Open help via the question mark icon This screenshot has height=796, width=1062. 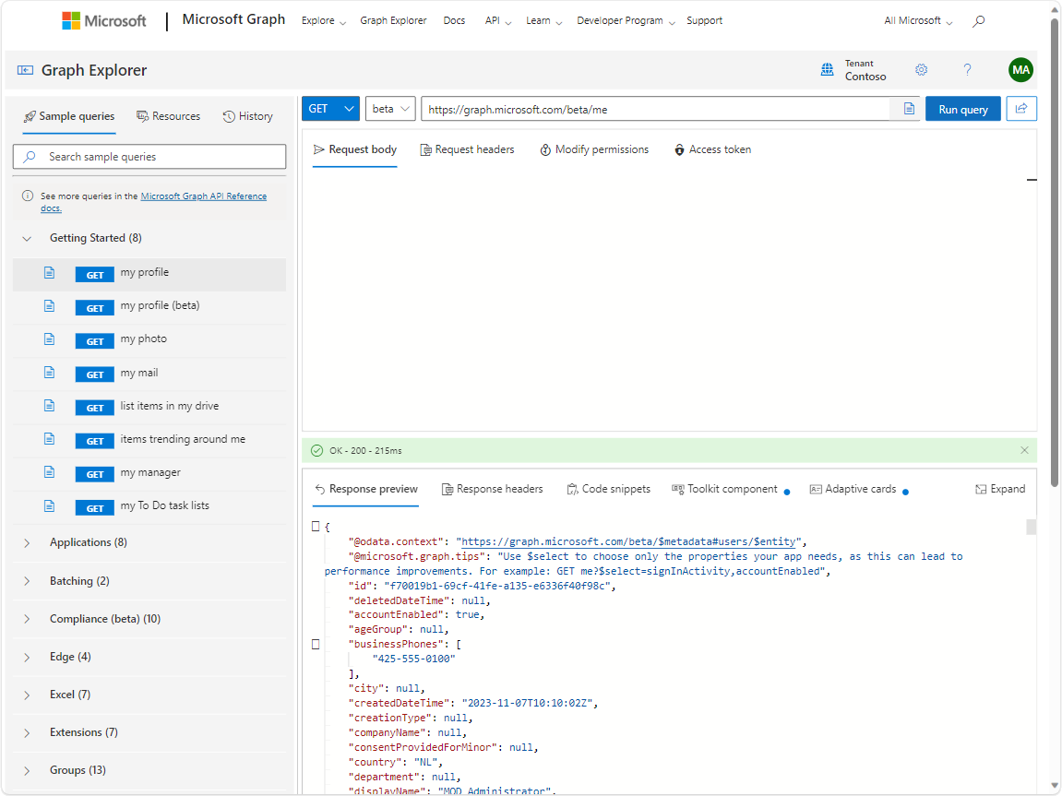click(x=967, y=70)
